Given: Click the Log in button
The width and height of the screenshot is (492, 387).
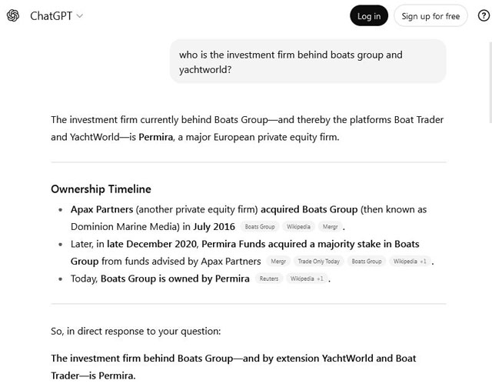Looking at the screenshot, I should [369, 16].
